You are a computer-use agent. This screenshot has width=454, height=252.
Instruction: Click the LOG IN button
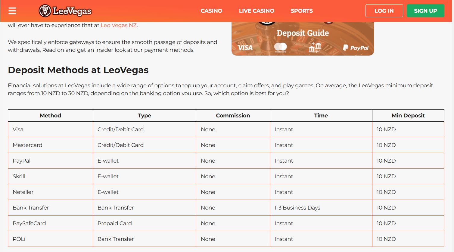click(384, 11)
